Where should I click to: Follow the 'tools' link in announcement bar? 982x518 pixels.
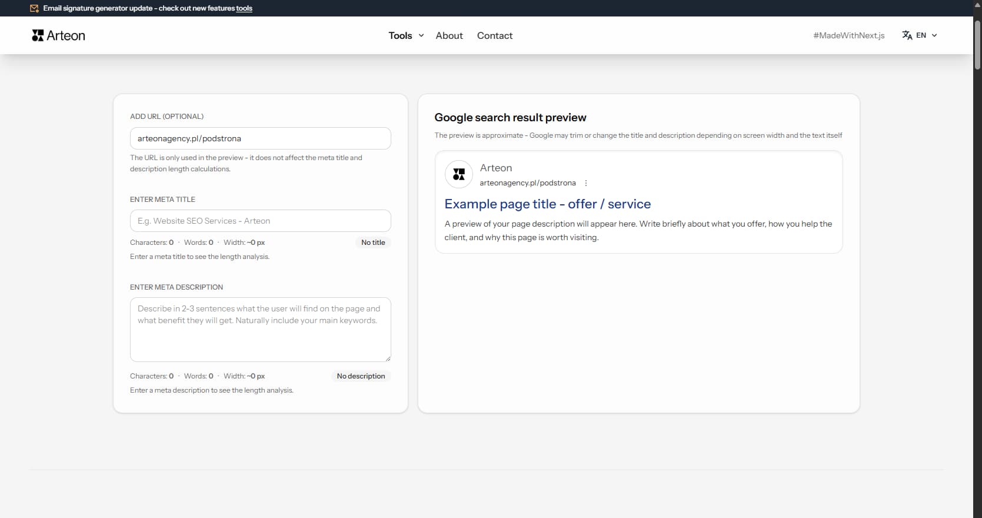tap(244, 8)
